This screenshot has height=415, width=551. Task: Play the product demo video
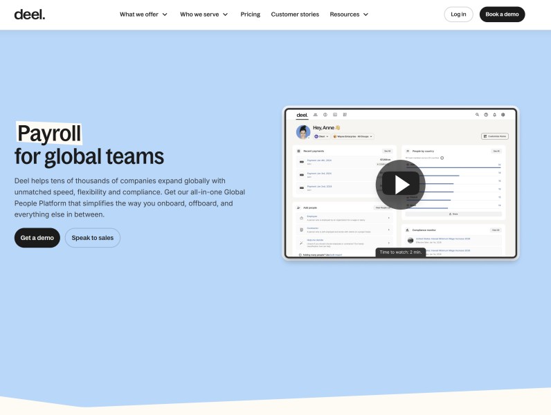(x=400, y=184)
